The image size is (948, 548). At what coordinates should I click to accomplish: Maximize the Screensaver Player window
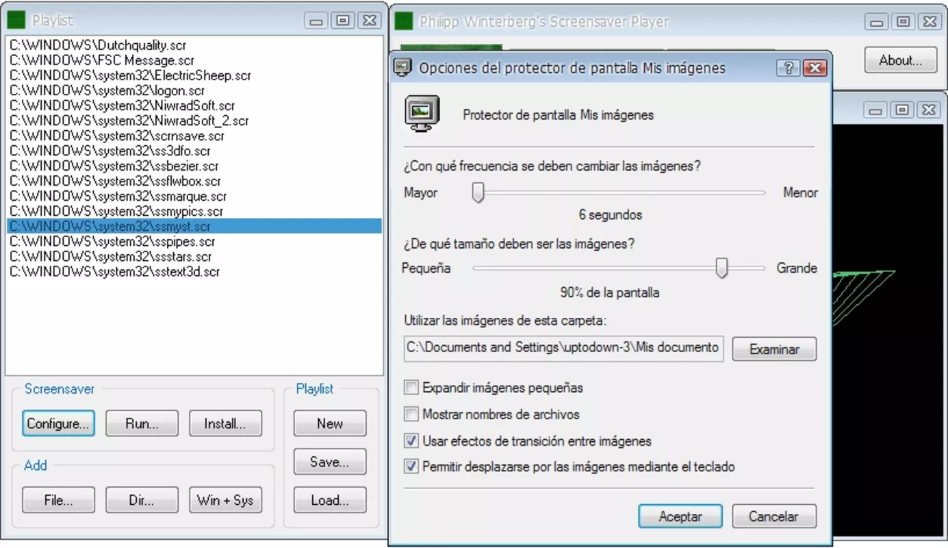pyautogui.click(x=903, y=22)
